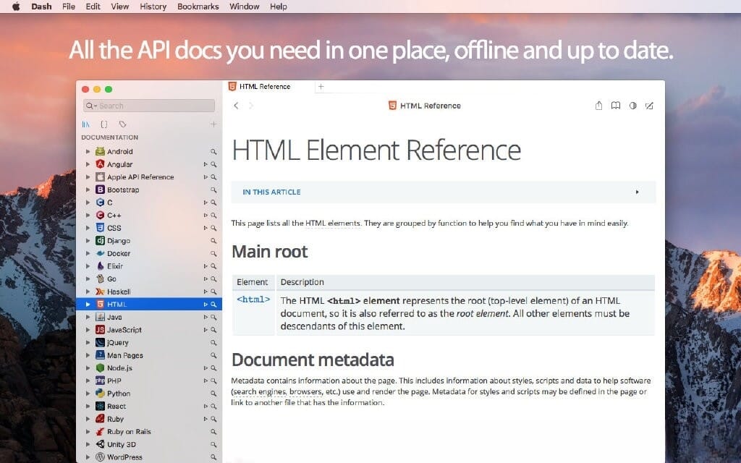
Task: Search within the Man Pages magnifier
Action: pyautogui.click(x=213, y=355)
